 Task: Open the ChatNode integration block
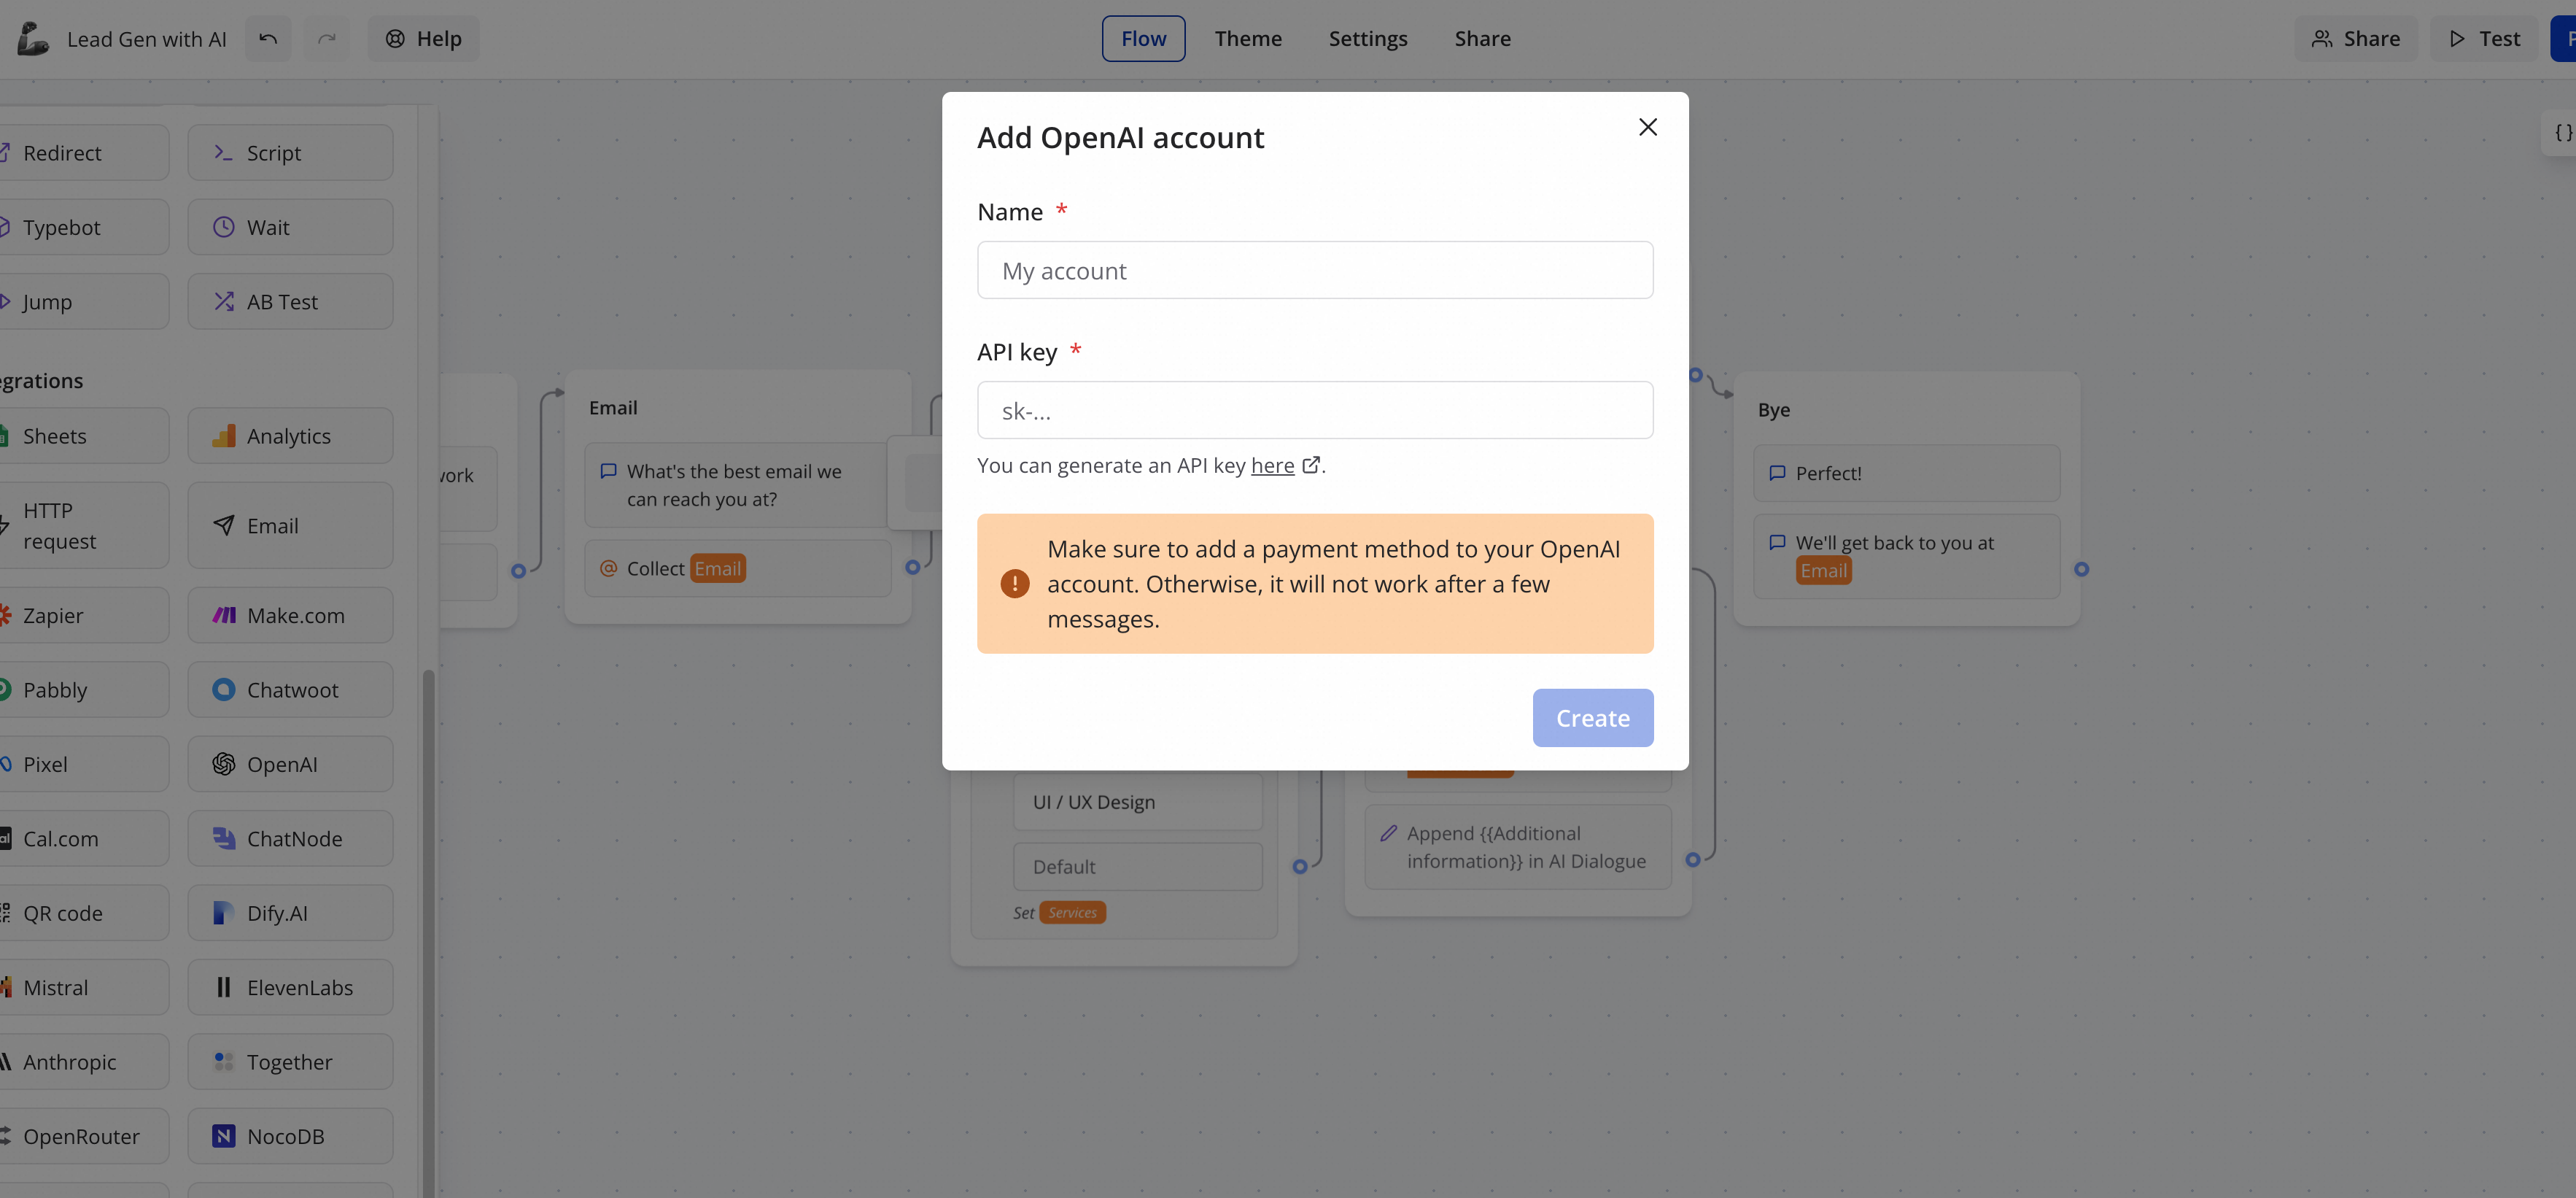[x=290, y=838]
